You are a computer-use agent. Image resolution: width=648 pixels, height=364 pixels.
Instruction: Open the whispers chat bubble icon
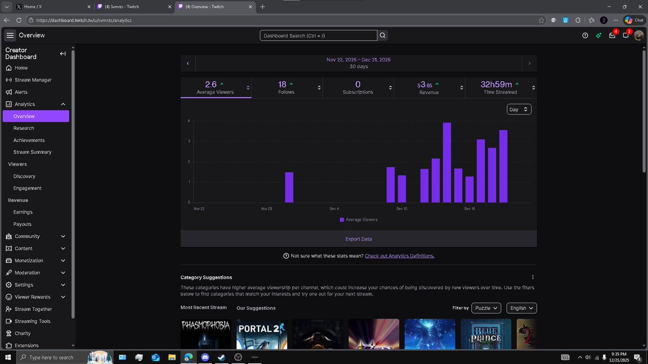(626, 36)
